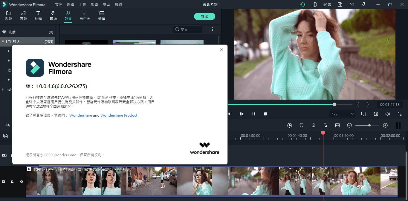Click the preview progress slider handle

(x=334, y=104)
